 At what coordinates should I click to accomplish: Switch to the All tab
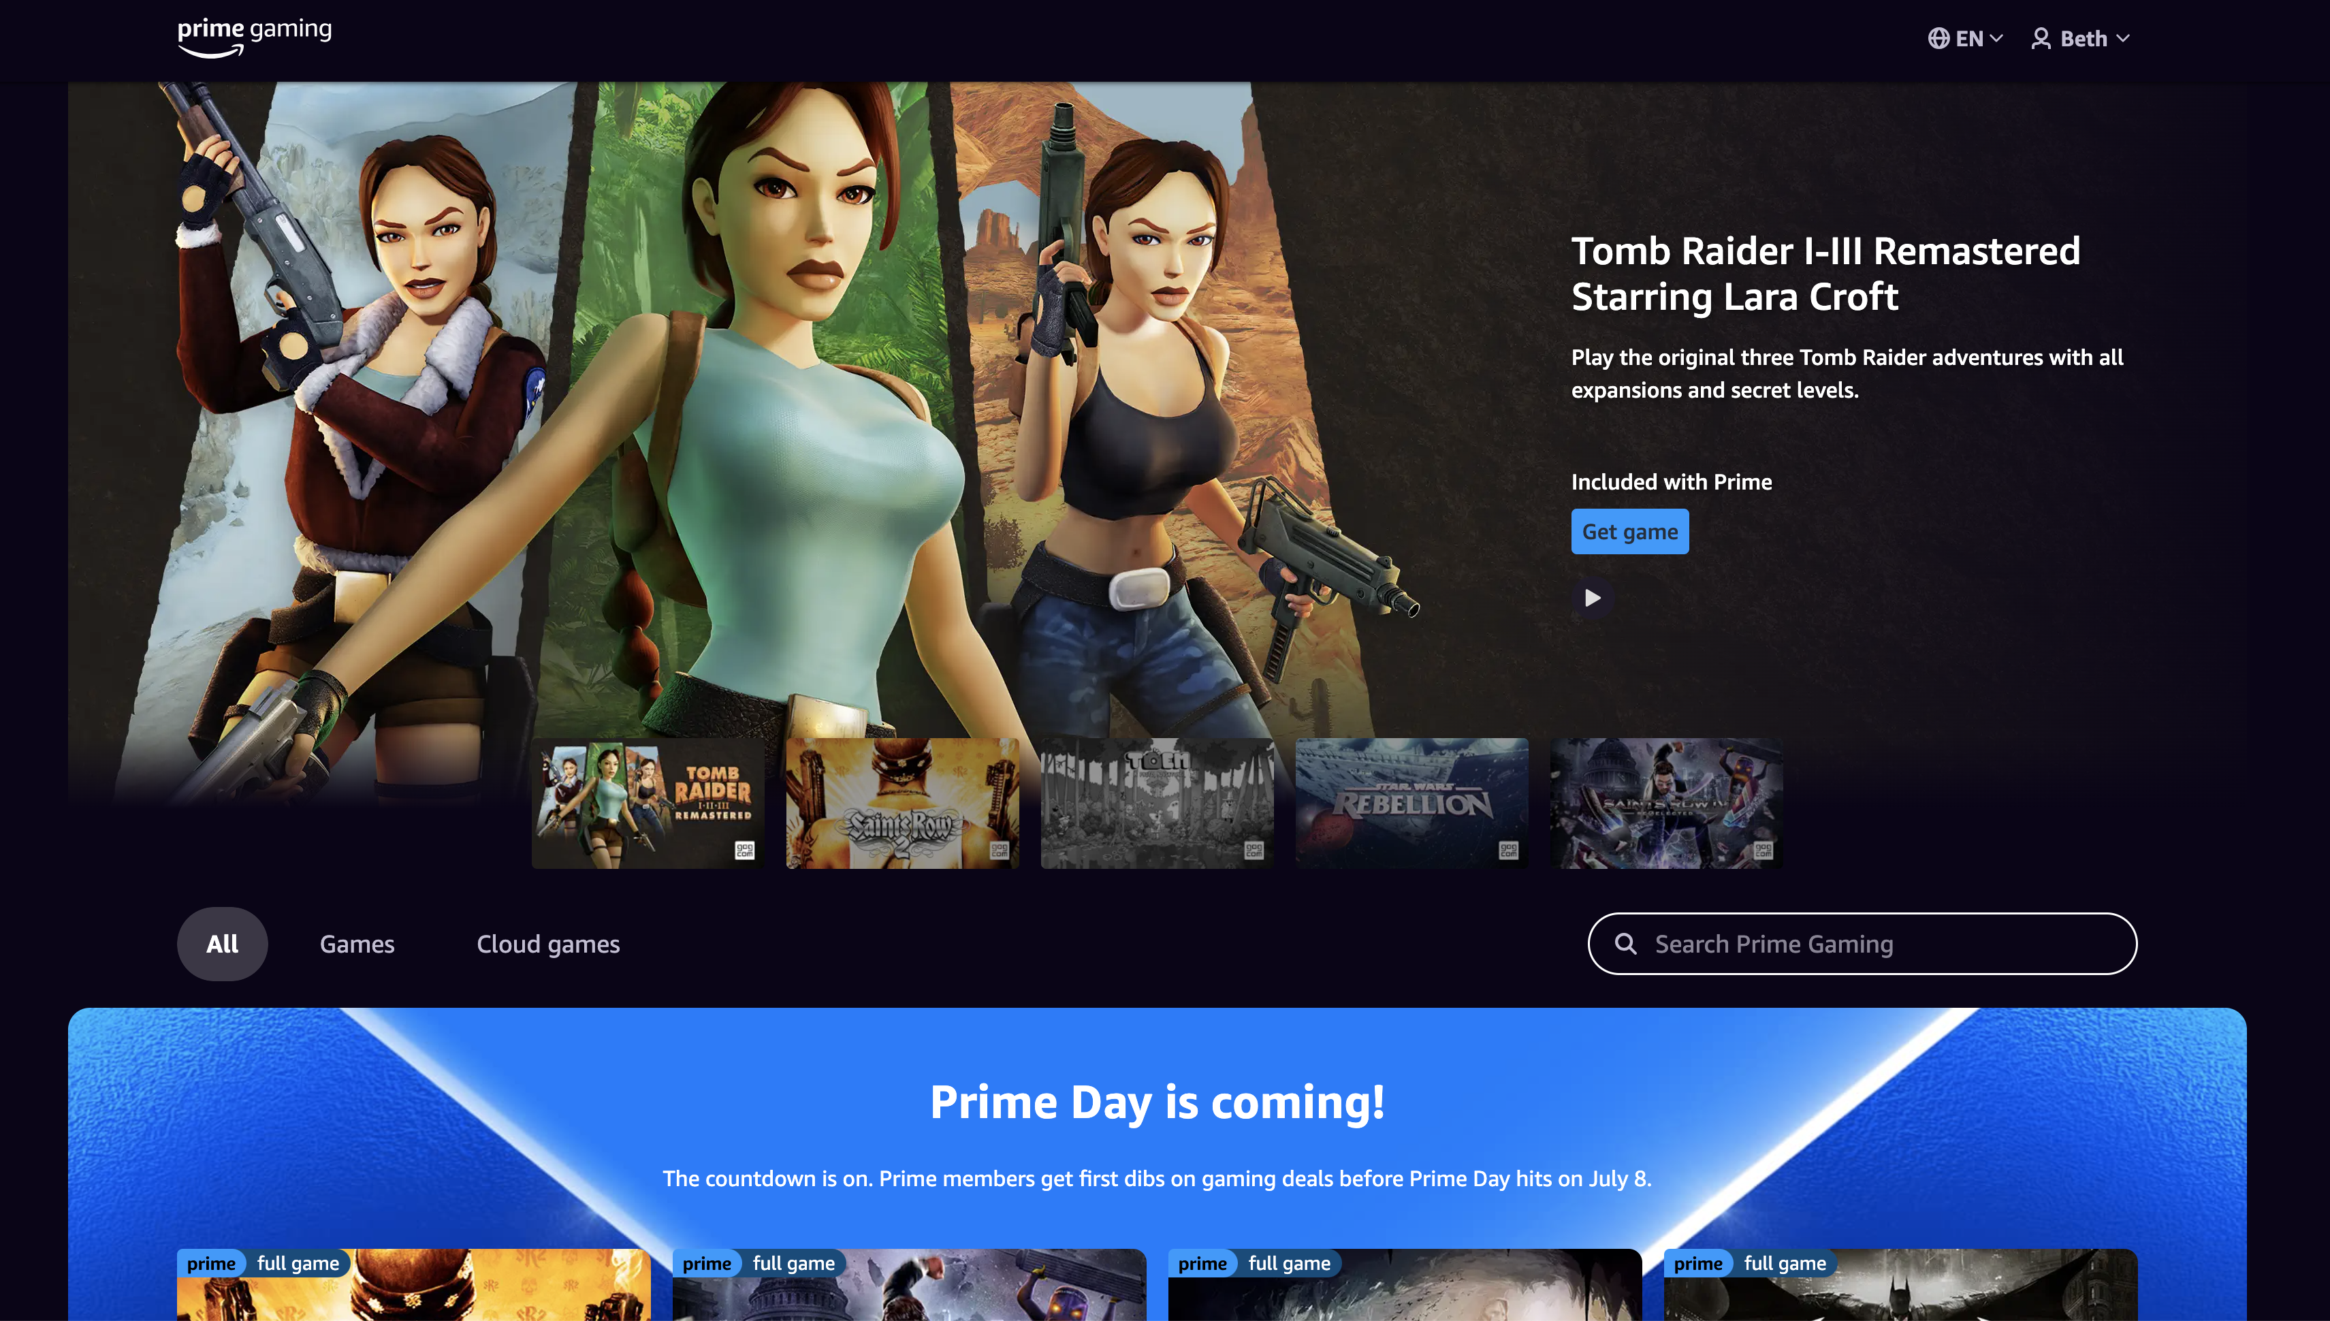click(222, 944)
